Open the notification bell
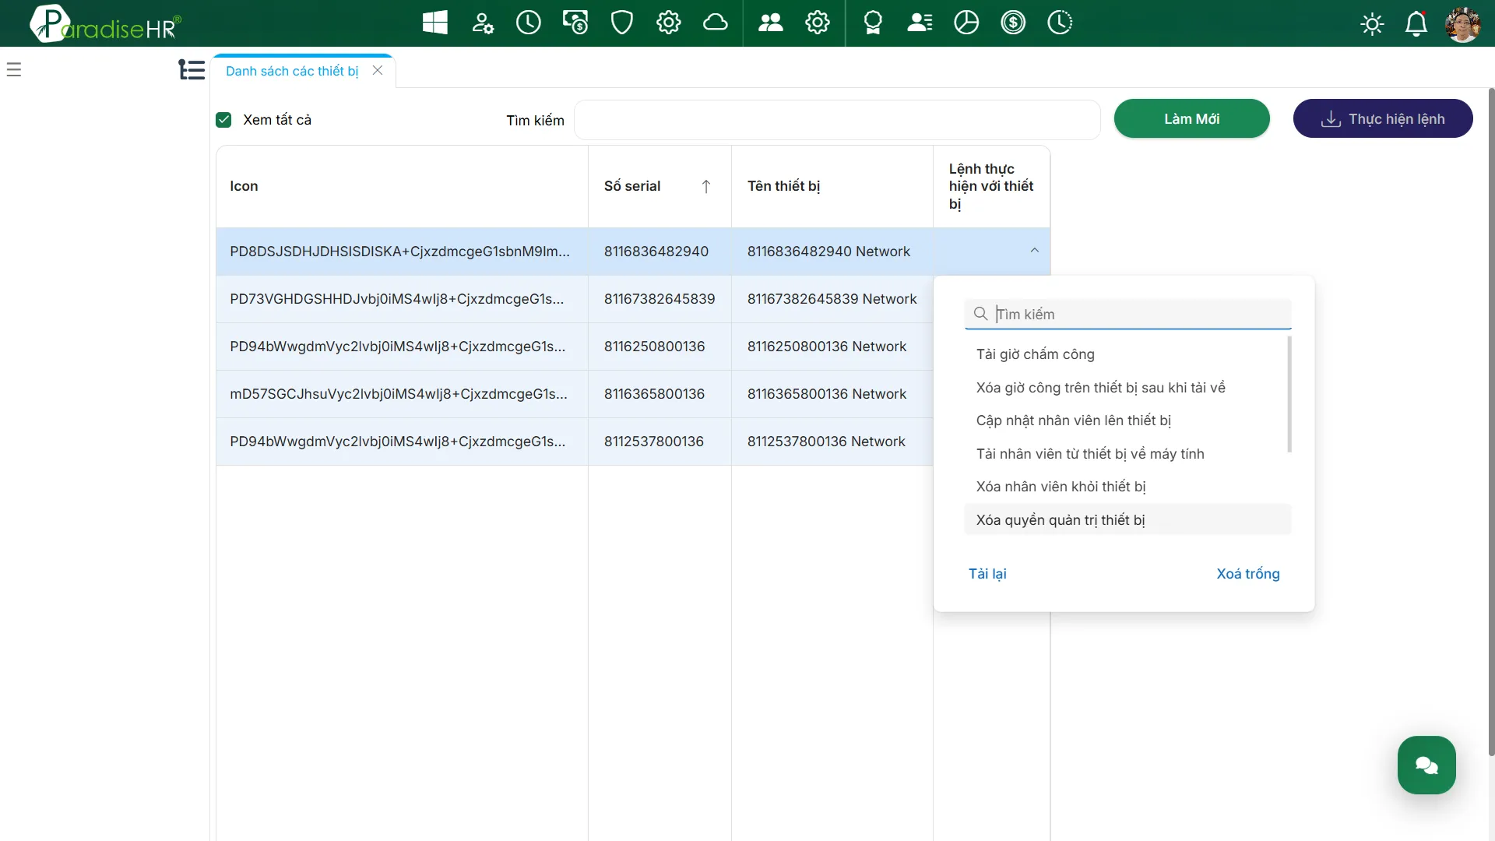Viewport: 1495px width, 841px height. (1416, 24)
